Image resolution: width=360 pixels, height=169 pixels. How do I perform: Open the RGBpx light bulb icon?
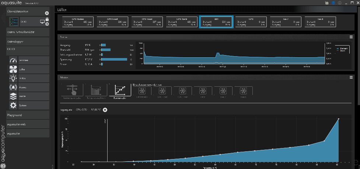13,78
